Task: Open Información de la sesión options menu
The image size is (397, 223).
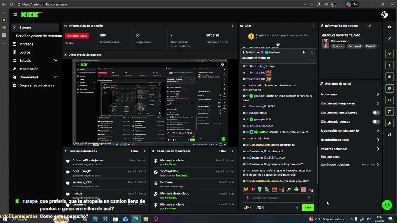Action: pos(233,26)
